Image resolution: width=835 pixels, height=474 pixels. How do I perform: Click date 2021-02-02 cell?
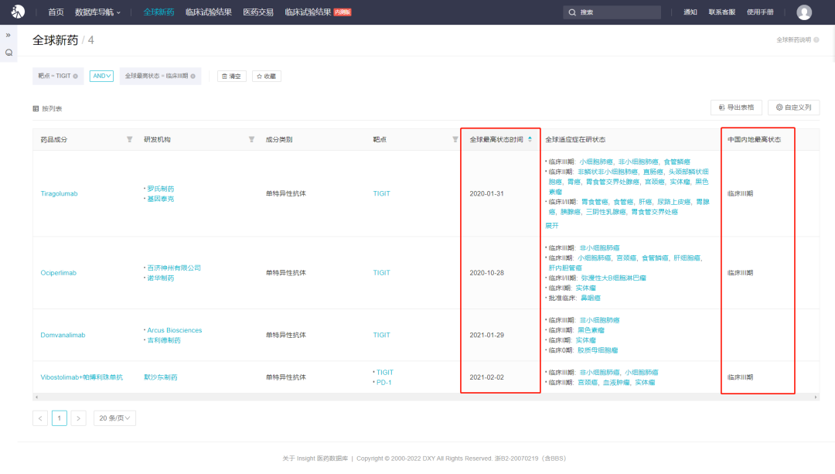pos(487,377)
